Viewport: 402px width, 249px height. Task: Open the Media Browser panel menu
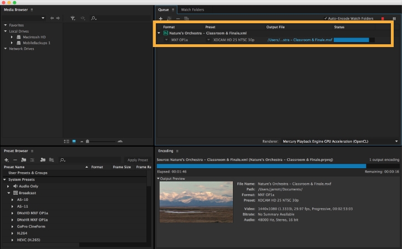click(32, 10)
